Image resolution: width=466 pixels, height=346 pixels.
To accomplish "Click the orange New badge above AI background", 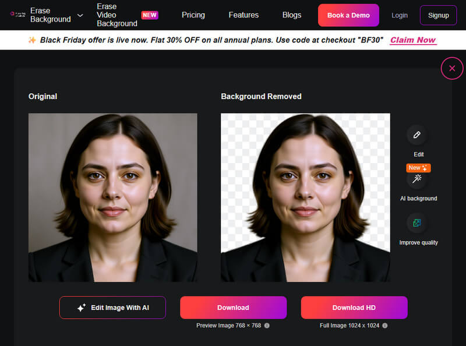I will point(418,168).
